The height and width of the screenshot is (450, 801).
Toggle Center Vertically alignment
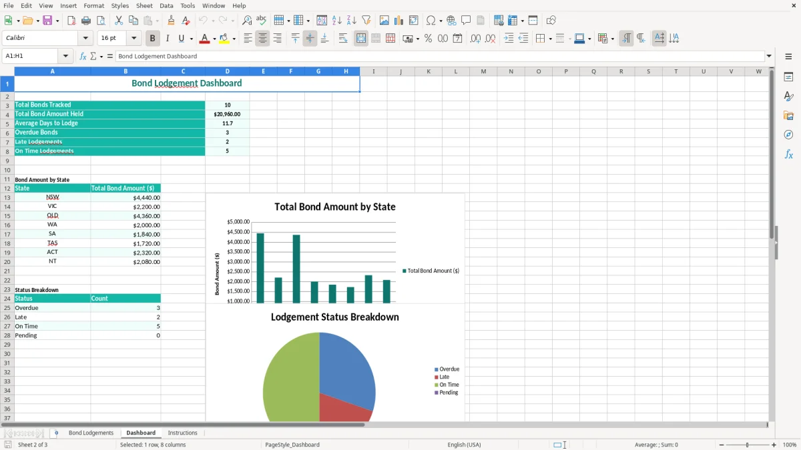tap(310, 39)
